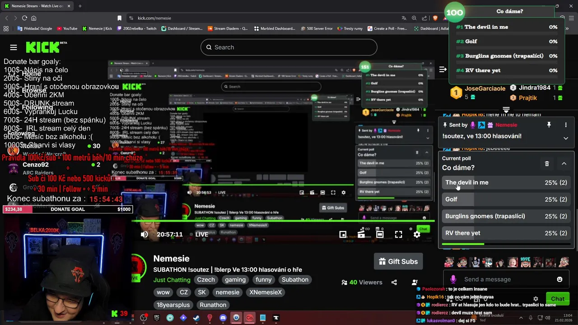Open Discord from the taskbar

223,318
